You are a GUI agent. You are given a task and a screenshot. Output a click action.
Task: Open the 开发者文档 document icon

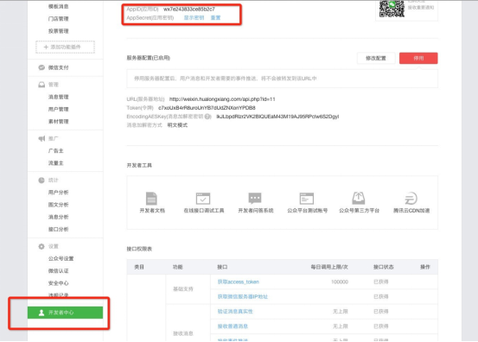(x=151, y=199)
